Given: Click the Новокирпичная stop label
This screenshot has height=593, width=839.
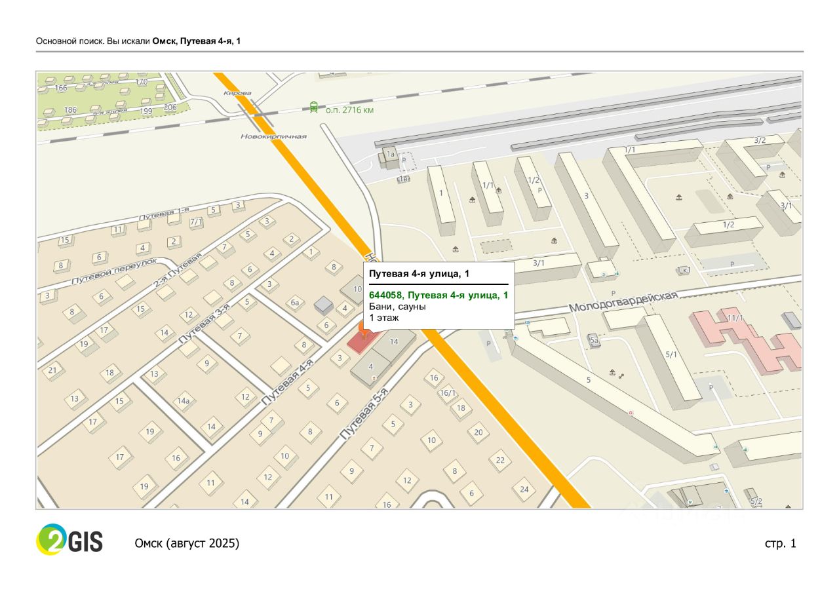Looking at the screenshot, I should (274, 136).
